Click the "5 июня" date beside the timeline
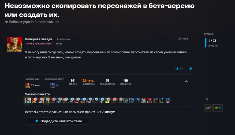 [213, 45]
